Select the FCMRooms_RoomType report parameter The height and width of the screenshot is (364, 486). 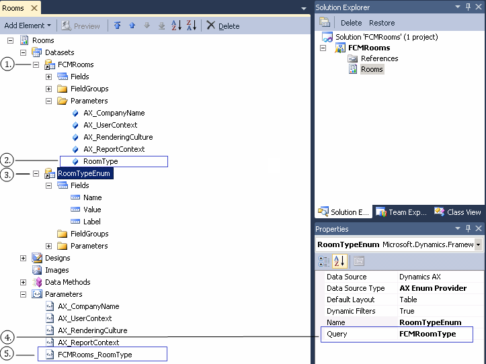click(x=95, y=355)
